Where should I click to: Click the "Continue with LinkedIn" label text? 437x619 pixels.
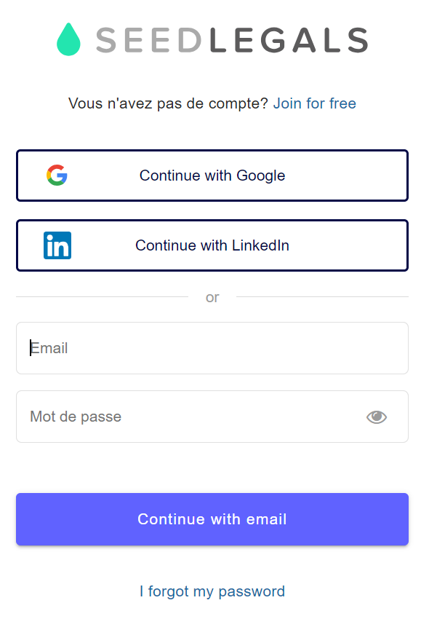(212, 245)
